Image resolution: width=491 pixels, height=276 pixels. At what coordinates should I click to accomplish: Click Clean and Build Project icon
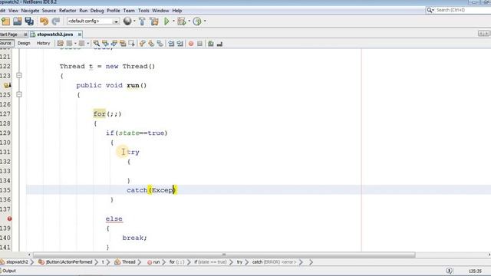pos(154,21)
